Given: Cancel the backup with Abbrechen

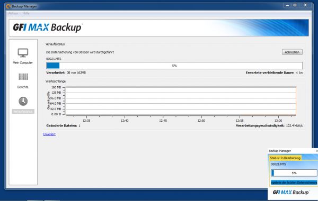Looking at the screenshot, I should 292,52.
